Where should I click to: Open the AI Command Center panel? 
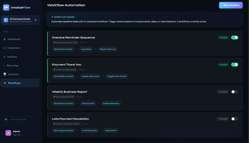(20, 20)
